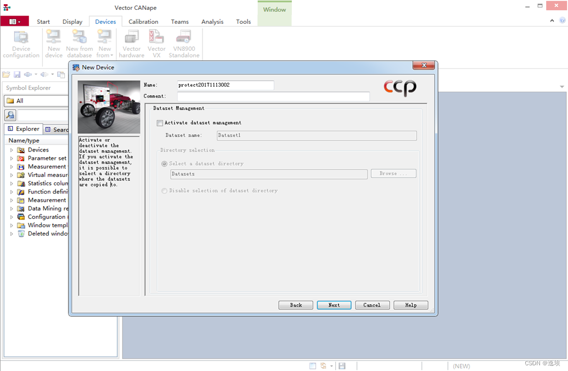Viewport: 568px width, 371px height.
Task: Click the Parameter set tree icon
Action: coord(21,158)
